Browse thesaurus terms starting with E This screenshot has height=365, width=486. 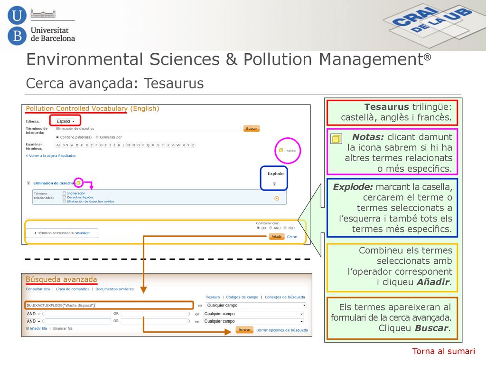click(92, 145)
